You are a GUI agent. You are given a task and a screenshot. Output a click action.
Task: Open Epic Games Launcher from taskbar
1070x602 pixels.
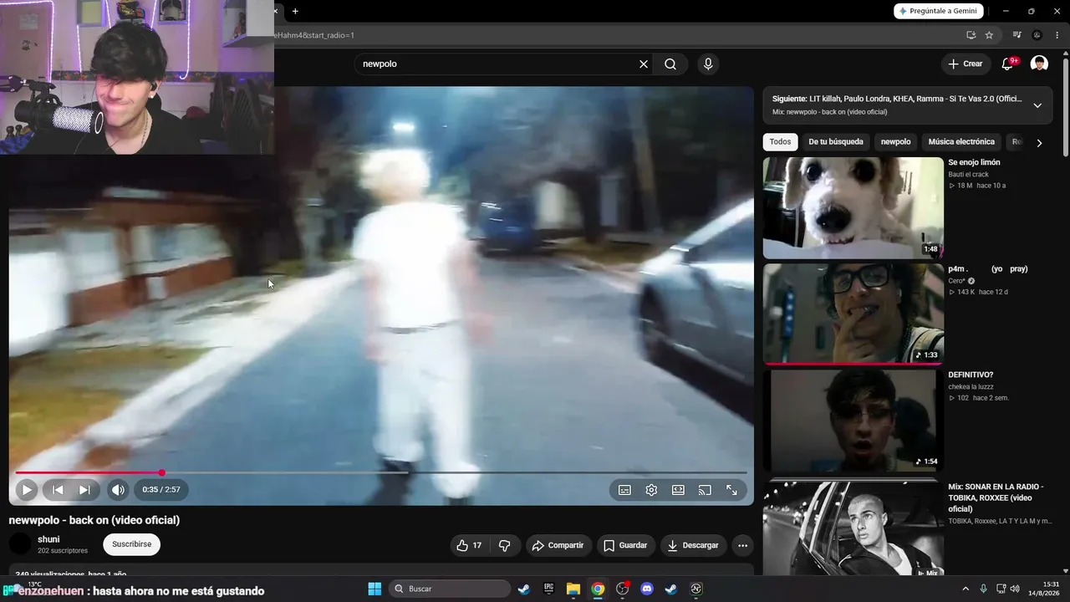point(548,589)
